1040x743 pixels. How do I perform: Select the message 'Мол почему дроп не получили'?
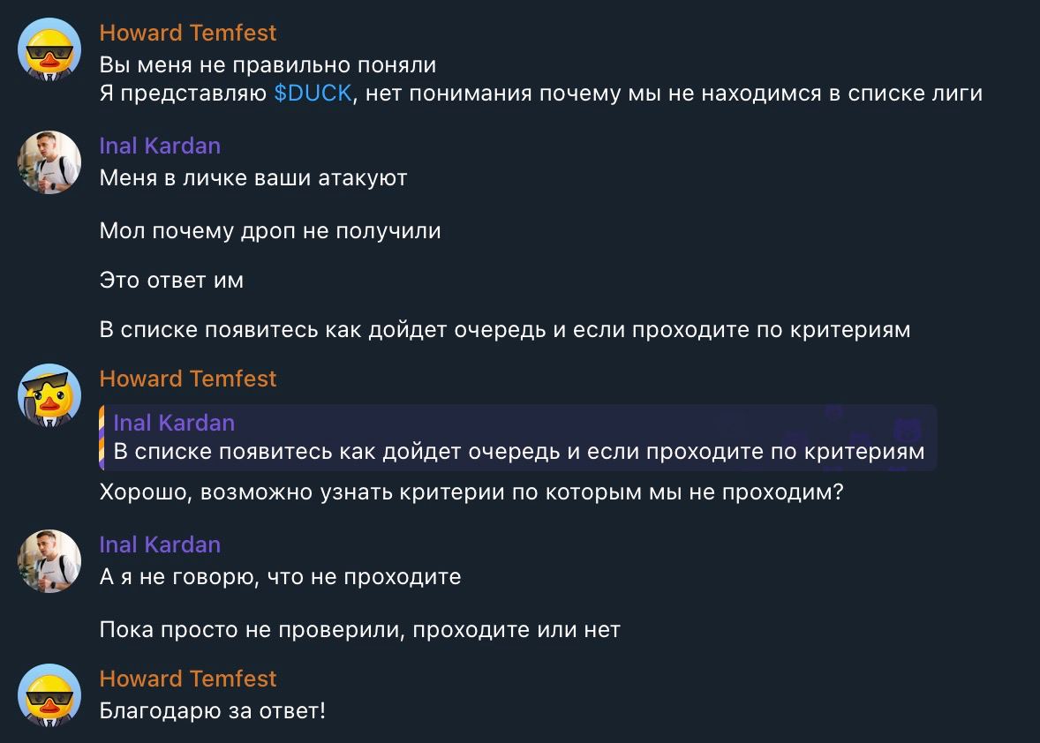click(270, 231)
